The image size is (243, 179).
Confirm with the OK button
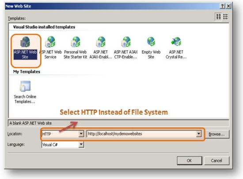(190, 160)
